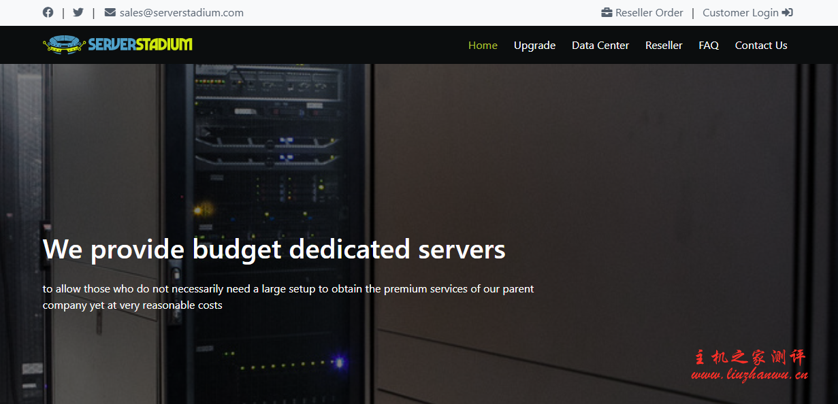The width and height of the screenshot is (838, 404).
Task: Click the envelope mail icon
Action: (x=110, y=12)
